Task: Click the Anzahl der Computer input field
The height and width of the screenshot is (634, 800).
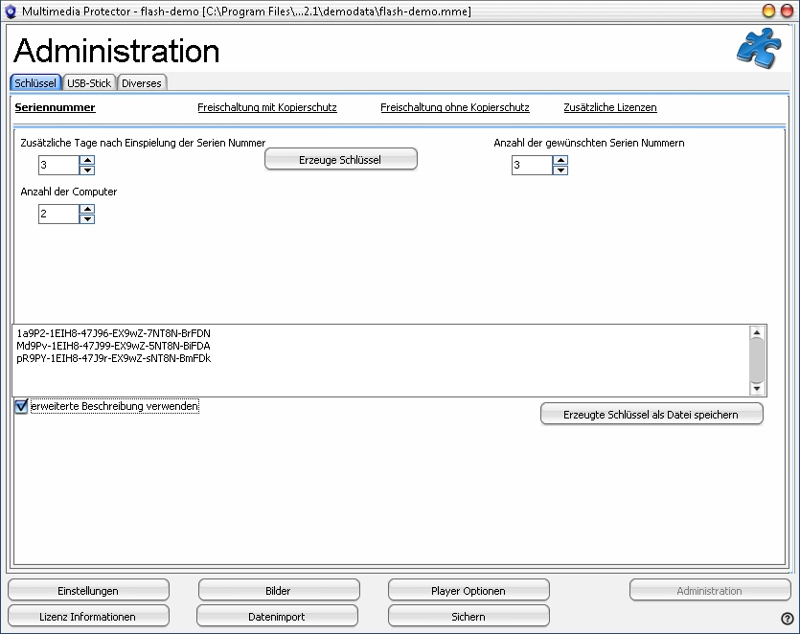Action: pos(57,214)
